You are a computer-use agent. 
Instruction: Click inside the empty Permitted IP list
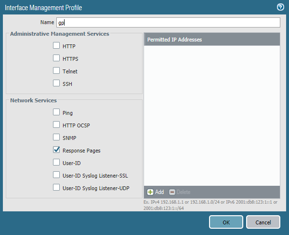[212, 116]
